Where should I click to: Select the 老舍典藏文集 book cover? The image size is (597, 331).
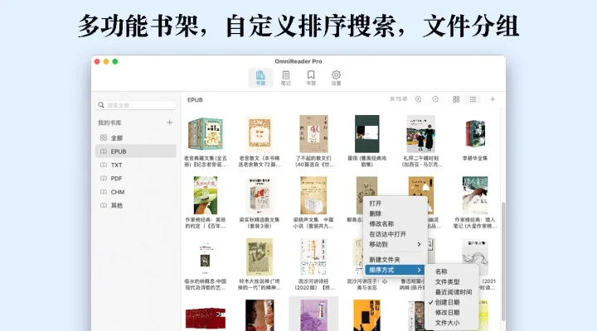(x=206, y=134)
